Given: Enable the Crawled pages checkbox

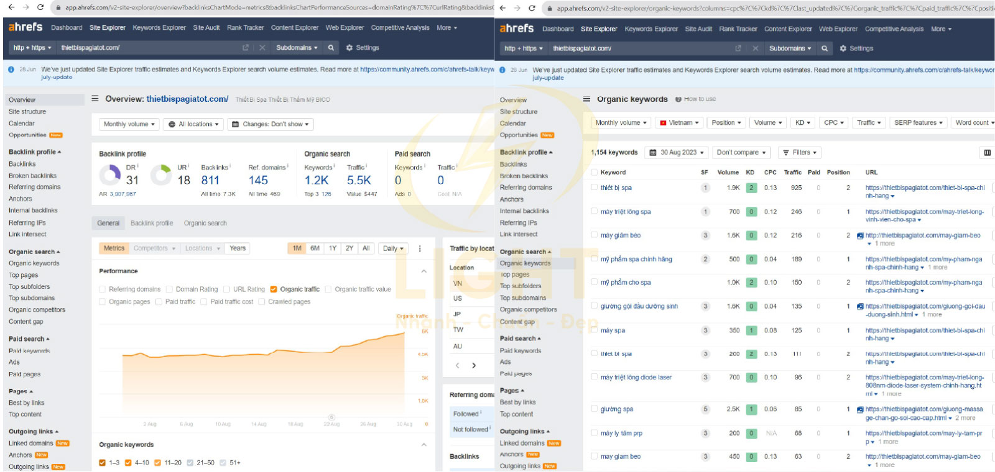Looking at the screenshot, I should 262,302.
